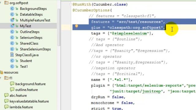The height and width of the screenshot is (110, 196).
Task: Click the BackgroundSteps class icon
Action: [12, 9]
